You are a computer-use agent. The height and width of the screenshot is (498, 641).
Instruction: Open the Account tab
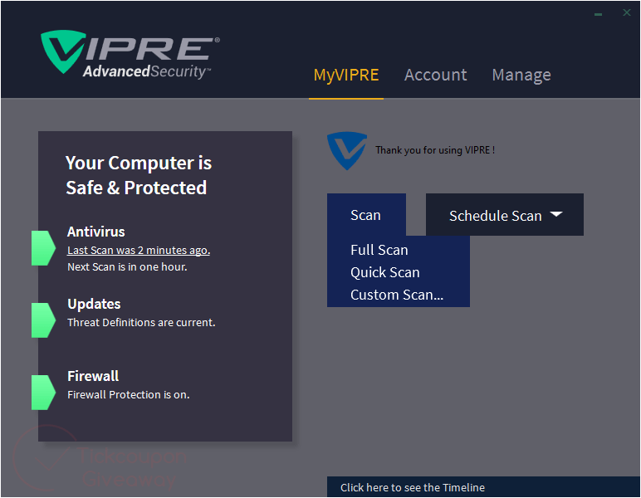(435, 75)
